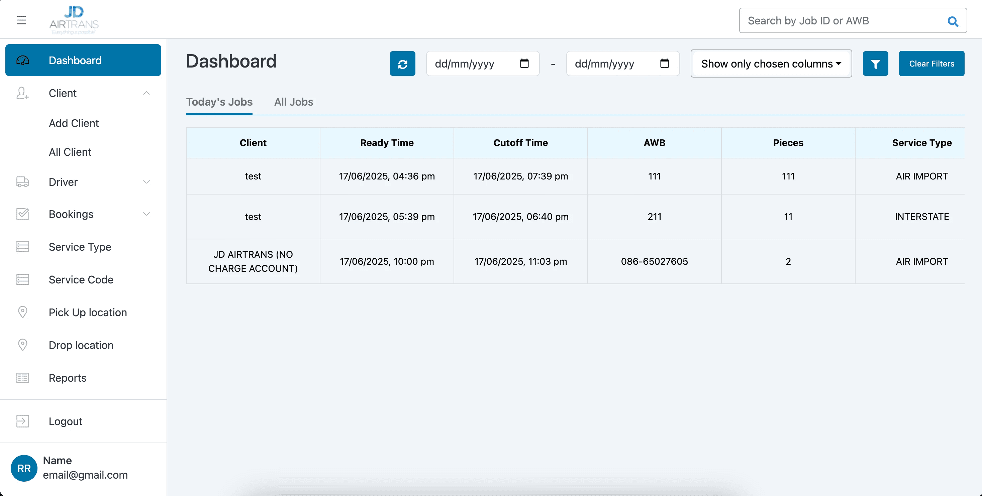Select ready time 17/06/2025, 05:39 pm
Screen dimensions: 982x496
387,216
